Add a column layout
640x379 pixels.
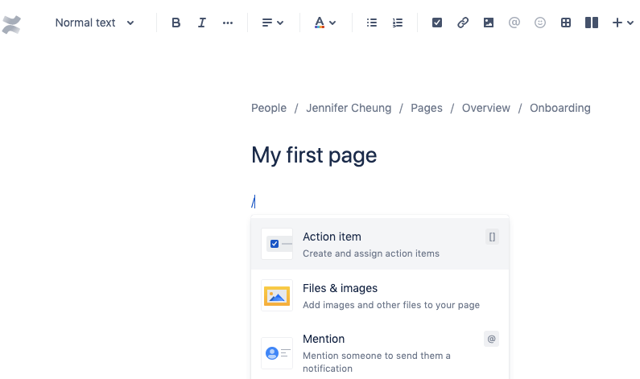tap(592, 23)
